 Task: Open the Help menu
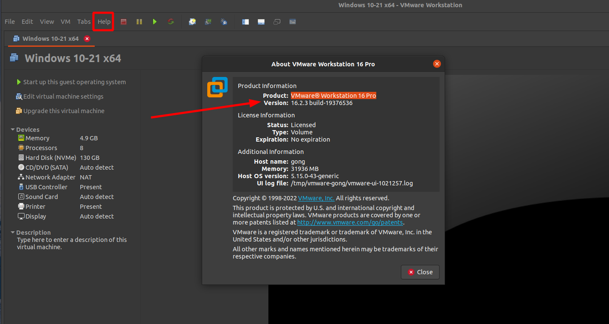click(x=104, y=22)
